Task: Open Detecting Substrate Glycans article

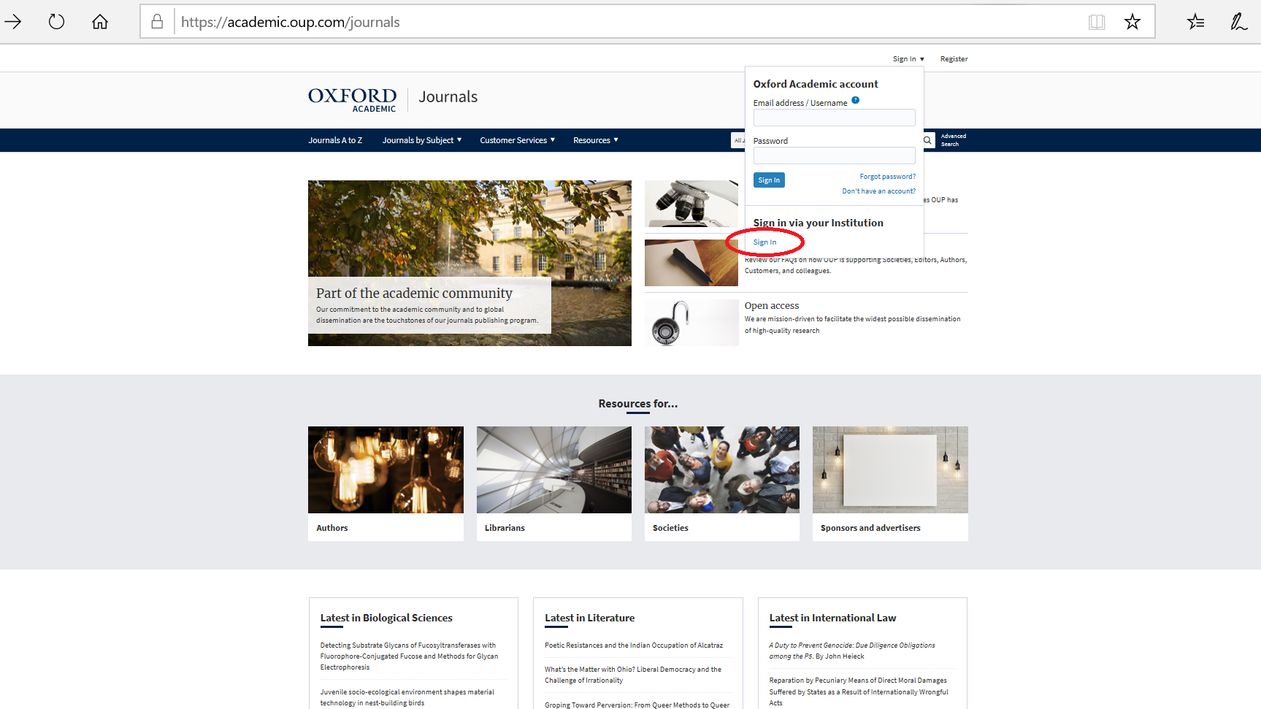Action: pos(409,656)
